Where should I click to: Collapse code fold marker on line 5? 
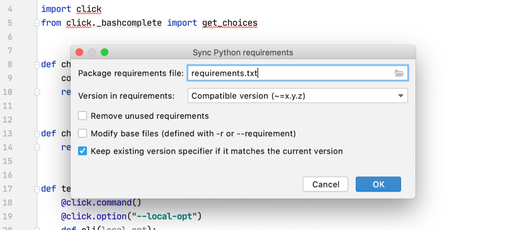pyautogui.click(x=37, y=23)
